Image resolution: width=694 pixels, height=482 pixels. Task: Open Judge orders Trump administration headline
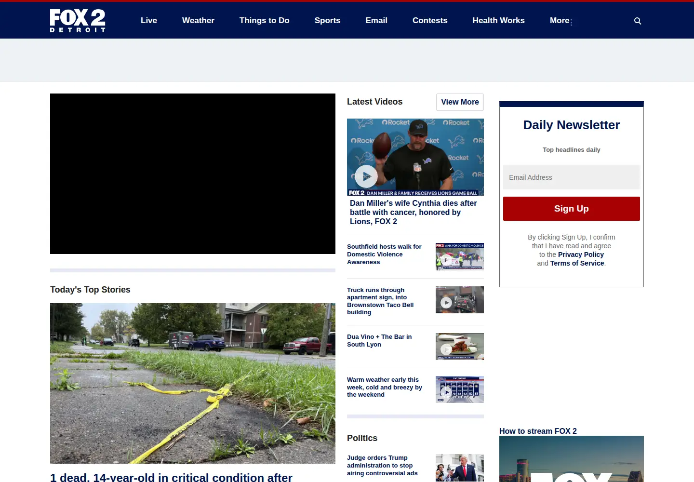point(382,466)
